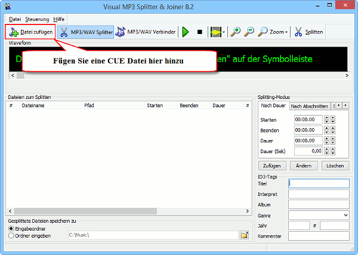
Task: Open the Steuerung menu
Action: click(x=37, y=19)
